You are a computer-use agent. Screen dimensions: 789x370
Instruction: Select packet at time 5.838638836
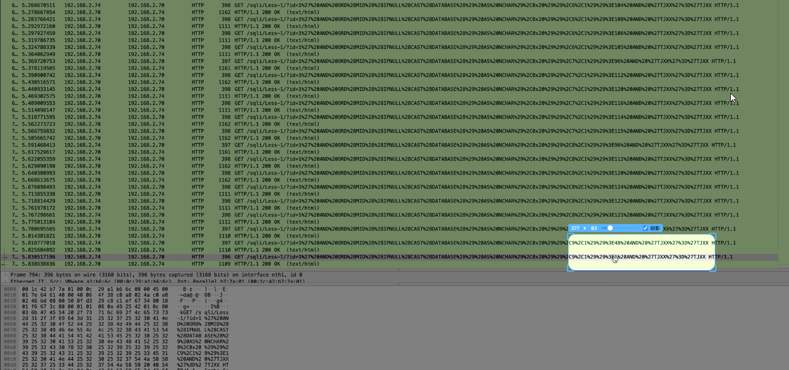(389, 264)
